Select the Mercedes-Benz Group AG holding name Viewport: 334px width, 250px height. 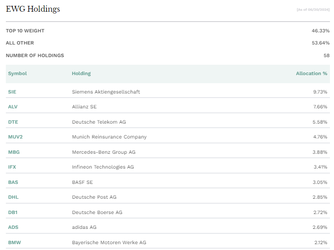(x=104, y=152)
